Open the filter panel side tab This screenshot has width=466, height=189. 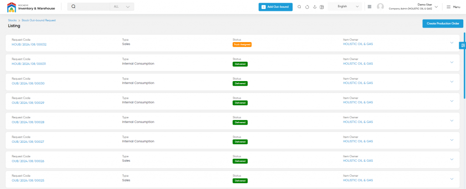click(x=462, y=45)
